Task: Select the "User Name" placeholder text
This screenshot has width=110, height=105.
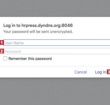Action: tap(14, 43)
